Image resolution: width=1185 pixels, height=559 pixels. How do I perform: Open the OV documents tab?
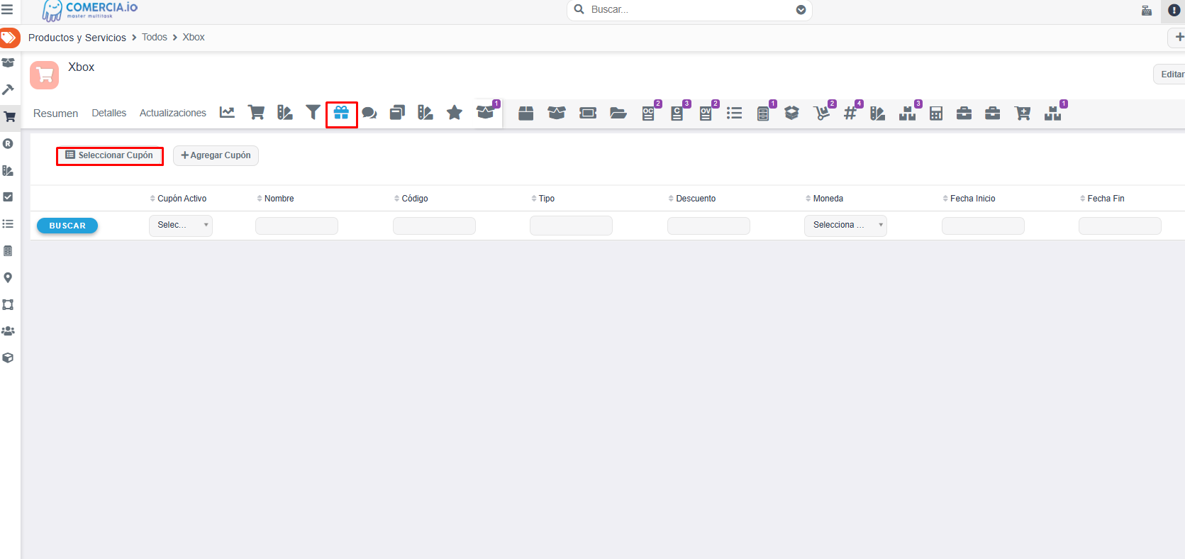(706, 113)
